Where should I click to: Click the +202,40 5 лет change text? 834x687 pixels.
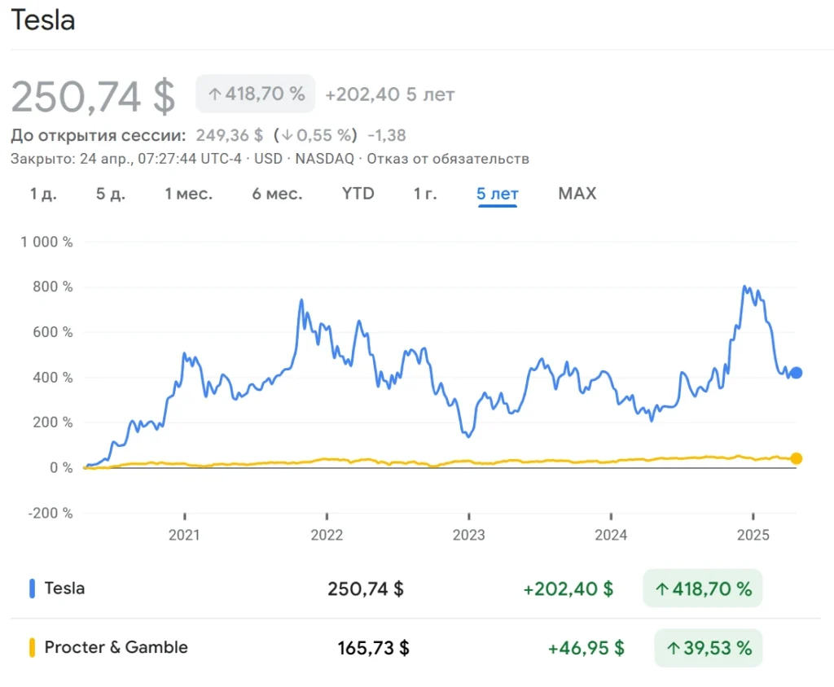(390, 94)
